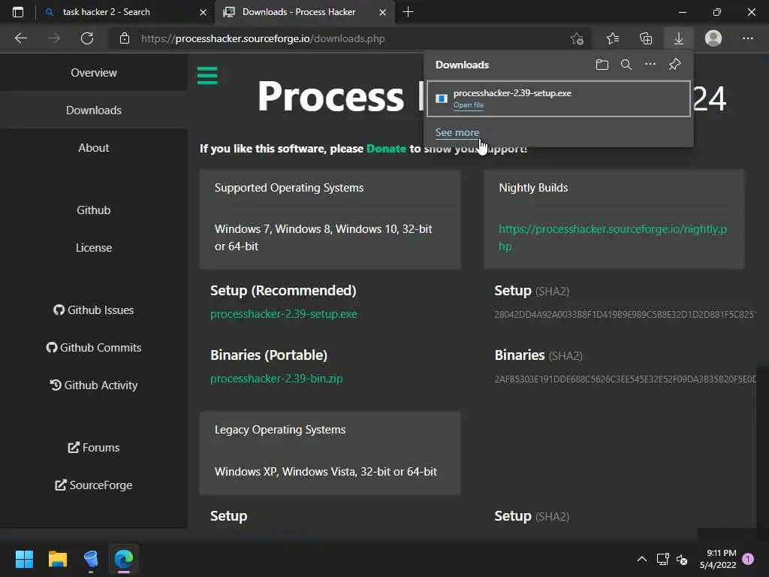Click 'See more' in Downloads panel
Screen dimensions: 769x577
tap(457, 133)
